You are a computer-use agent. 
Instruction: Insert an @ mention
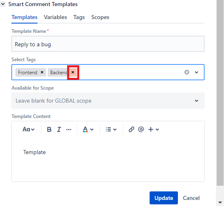click(x=141, y=129)
